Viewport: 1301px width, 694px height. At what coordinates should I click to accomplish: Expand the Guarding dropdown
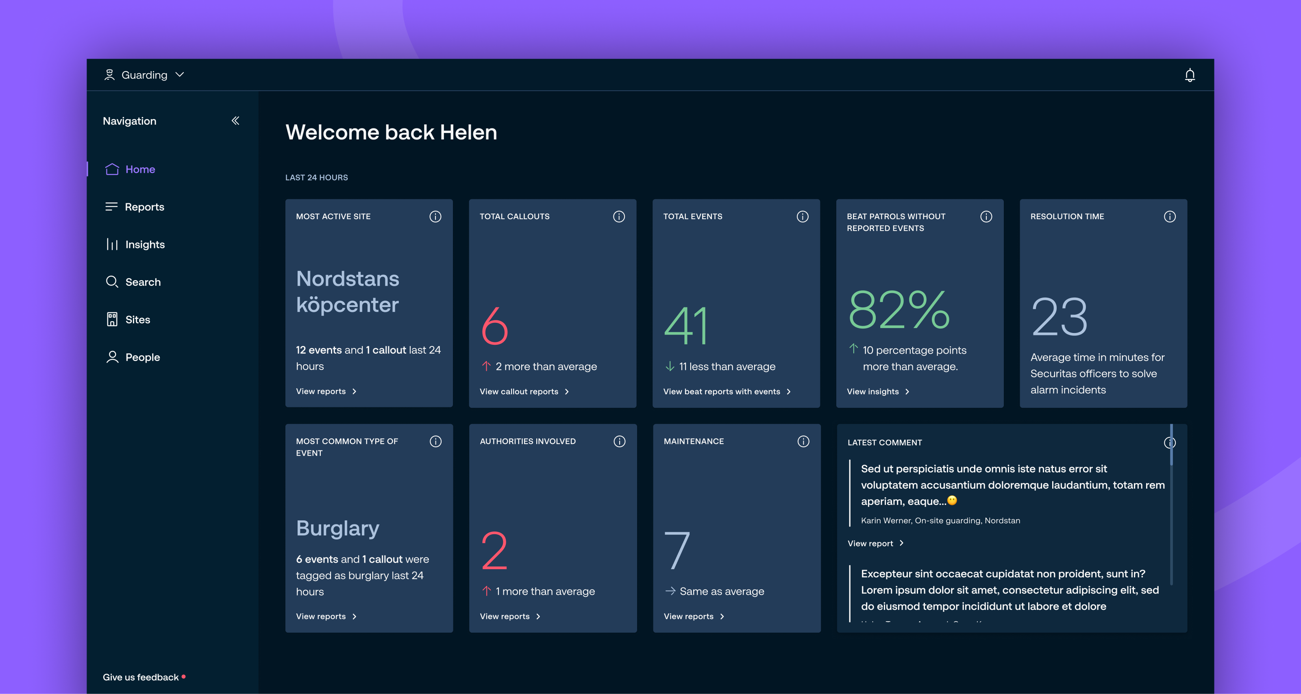(x=144, y=75)
